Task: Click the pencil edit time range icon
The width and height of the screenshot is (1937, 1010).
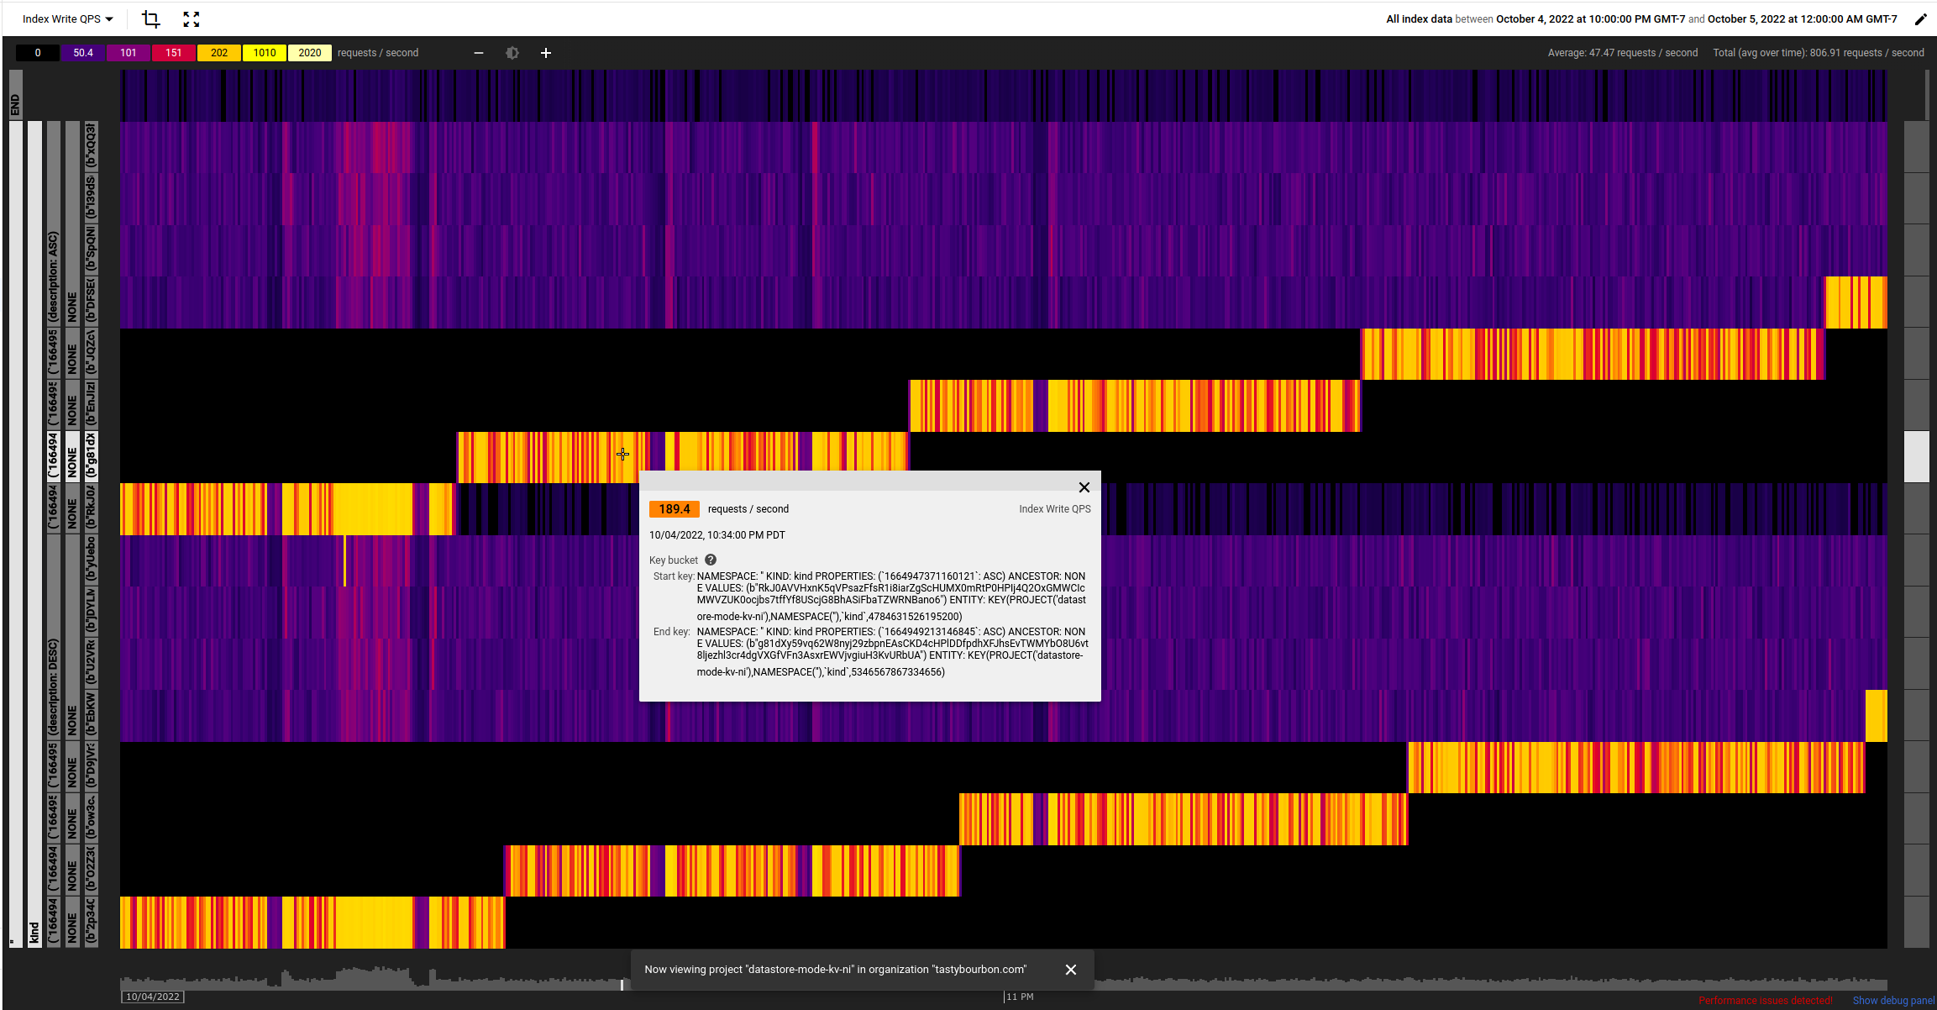Action: click(x=1919, y=19)
